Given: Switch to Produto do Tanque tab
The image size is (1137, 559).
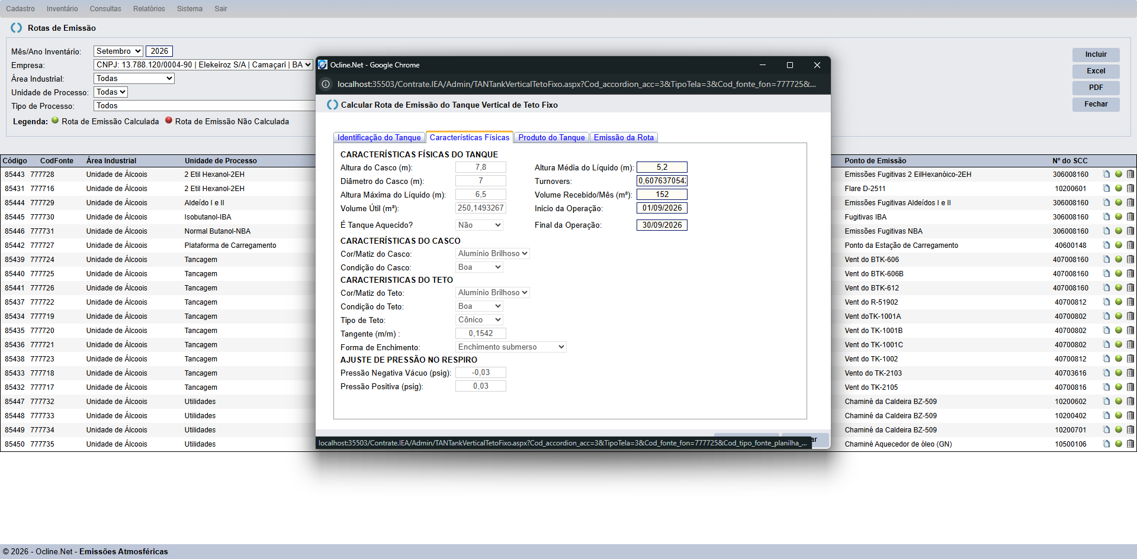Looking at the screenshot, I should pyautogui.click(x=551, y=137).
